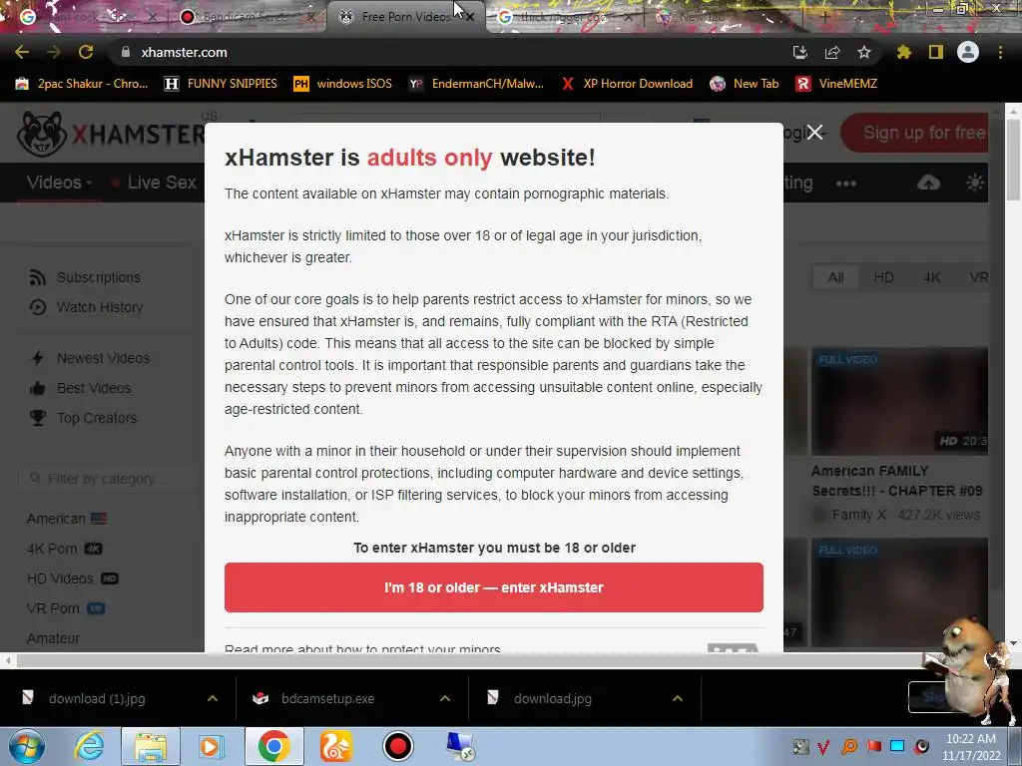Switch to the Bandicam browser tab
Image resolution: width=1022 pixels, height=766 pixels.
245,17
